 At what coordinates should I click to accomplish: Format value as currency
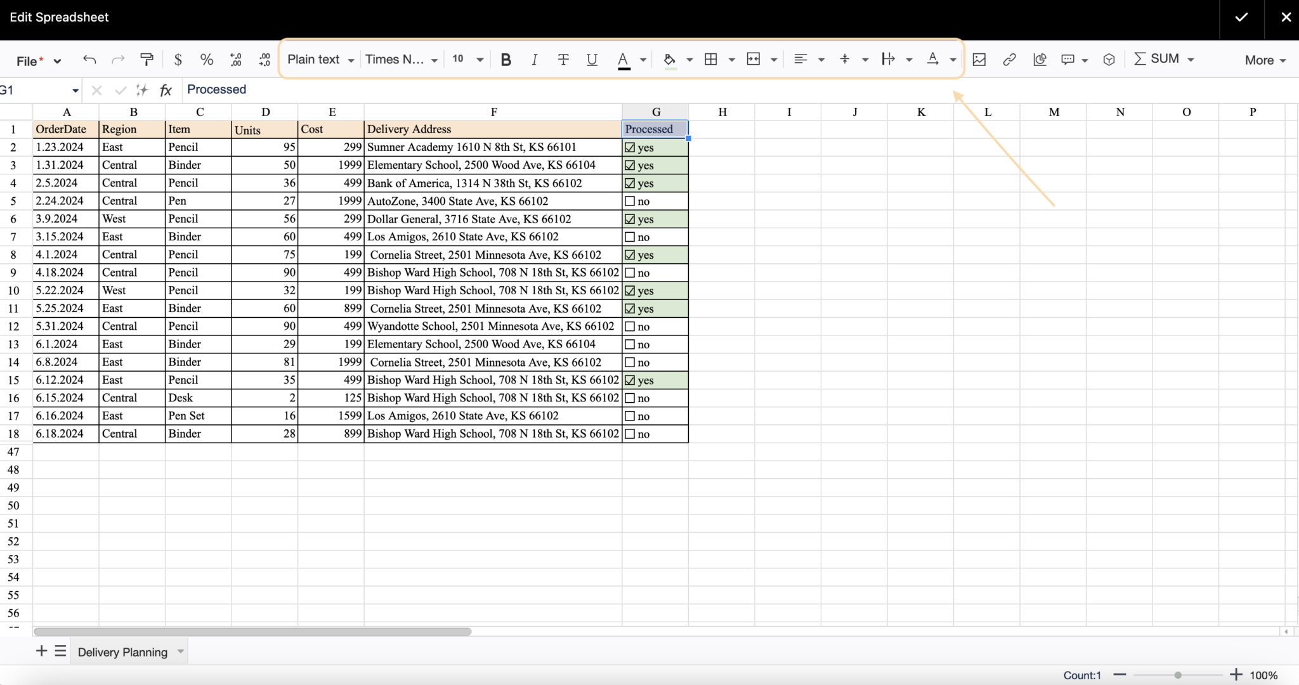tap(178, 59)
